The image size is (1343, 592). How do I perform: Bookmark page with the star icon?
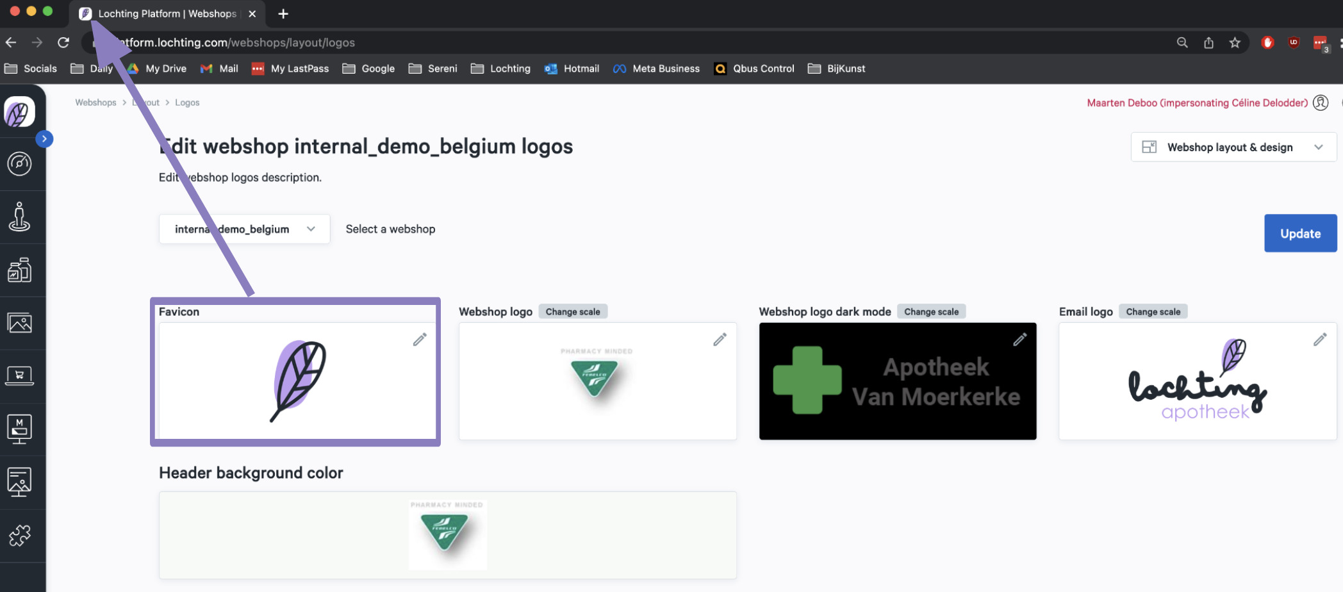[1235, 42]
